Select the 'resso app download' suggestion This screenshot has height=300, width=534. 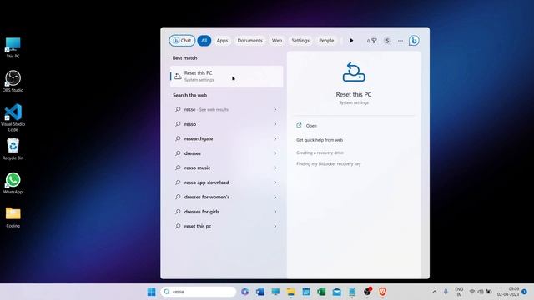[226, 182]
